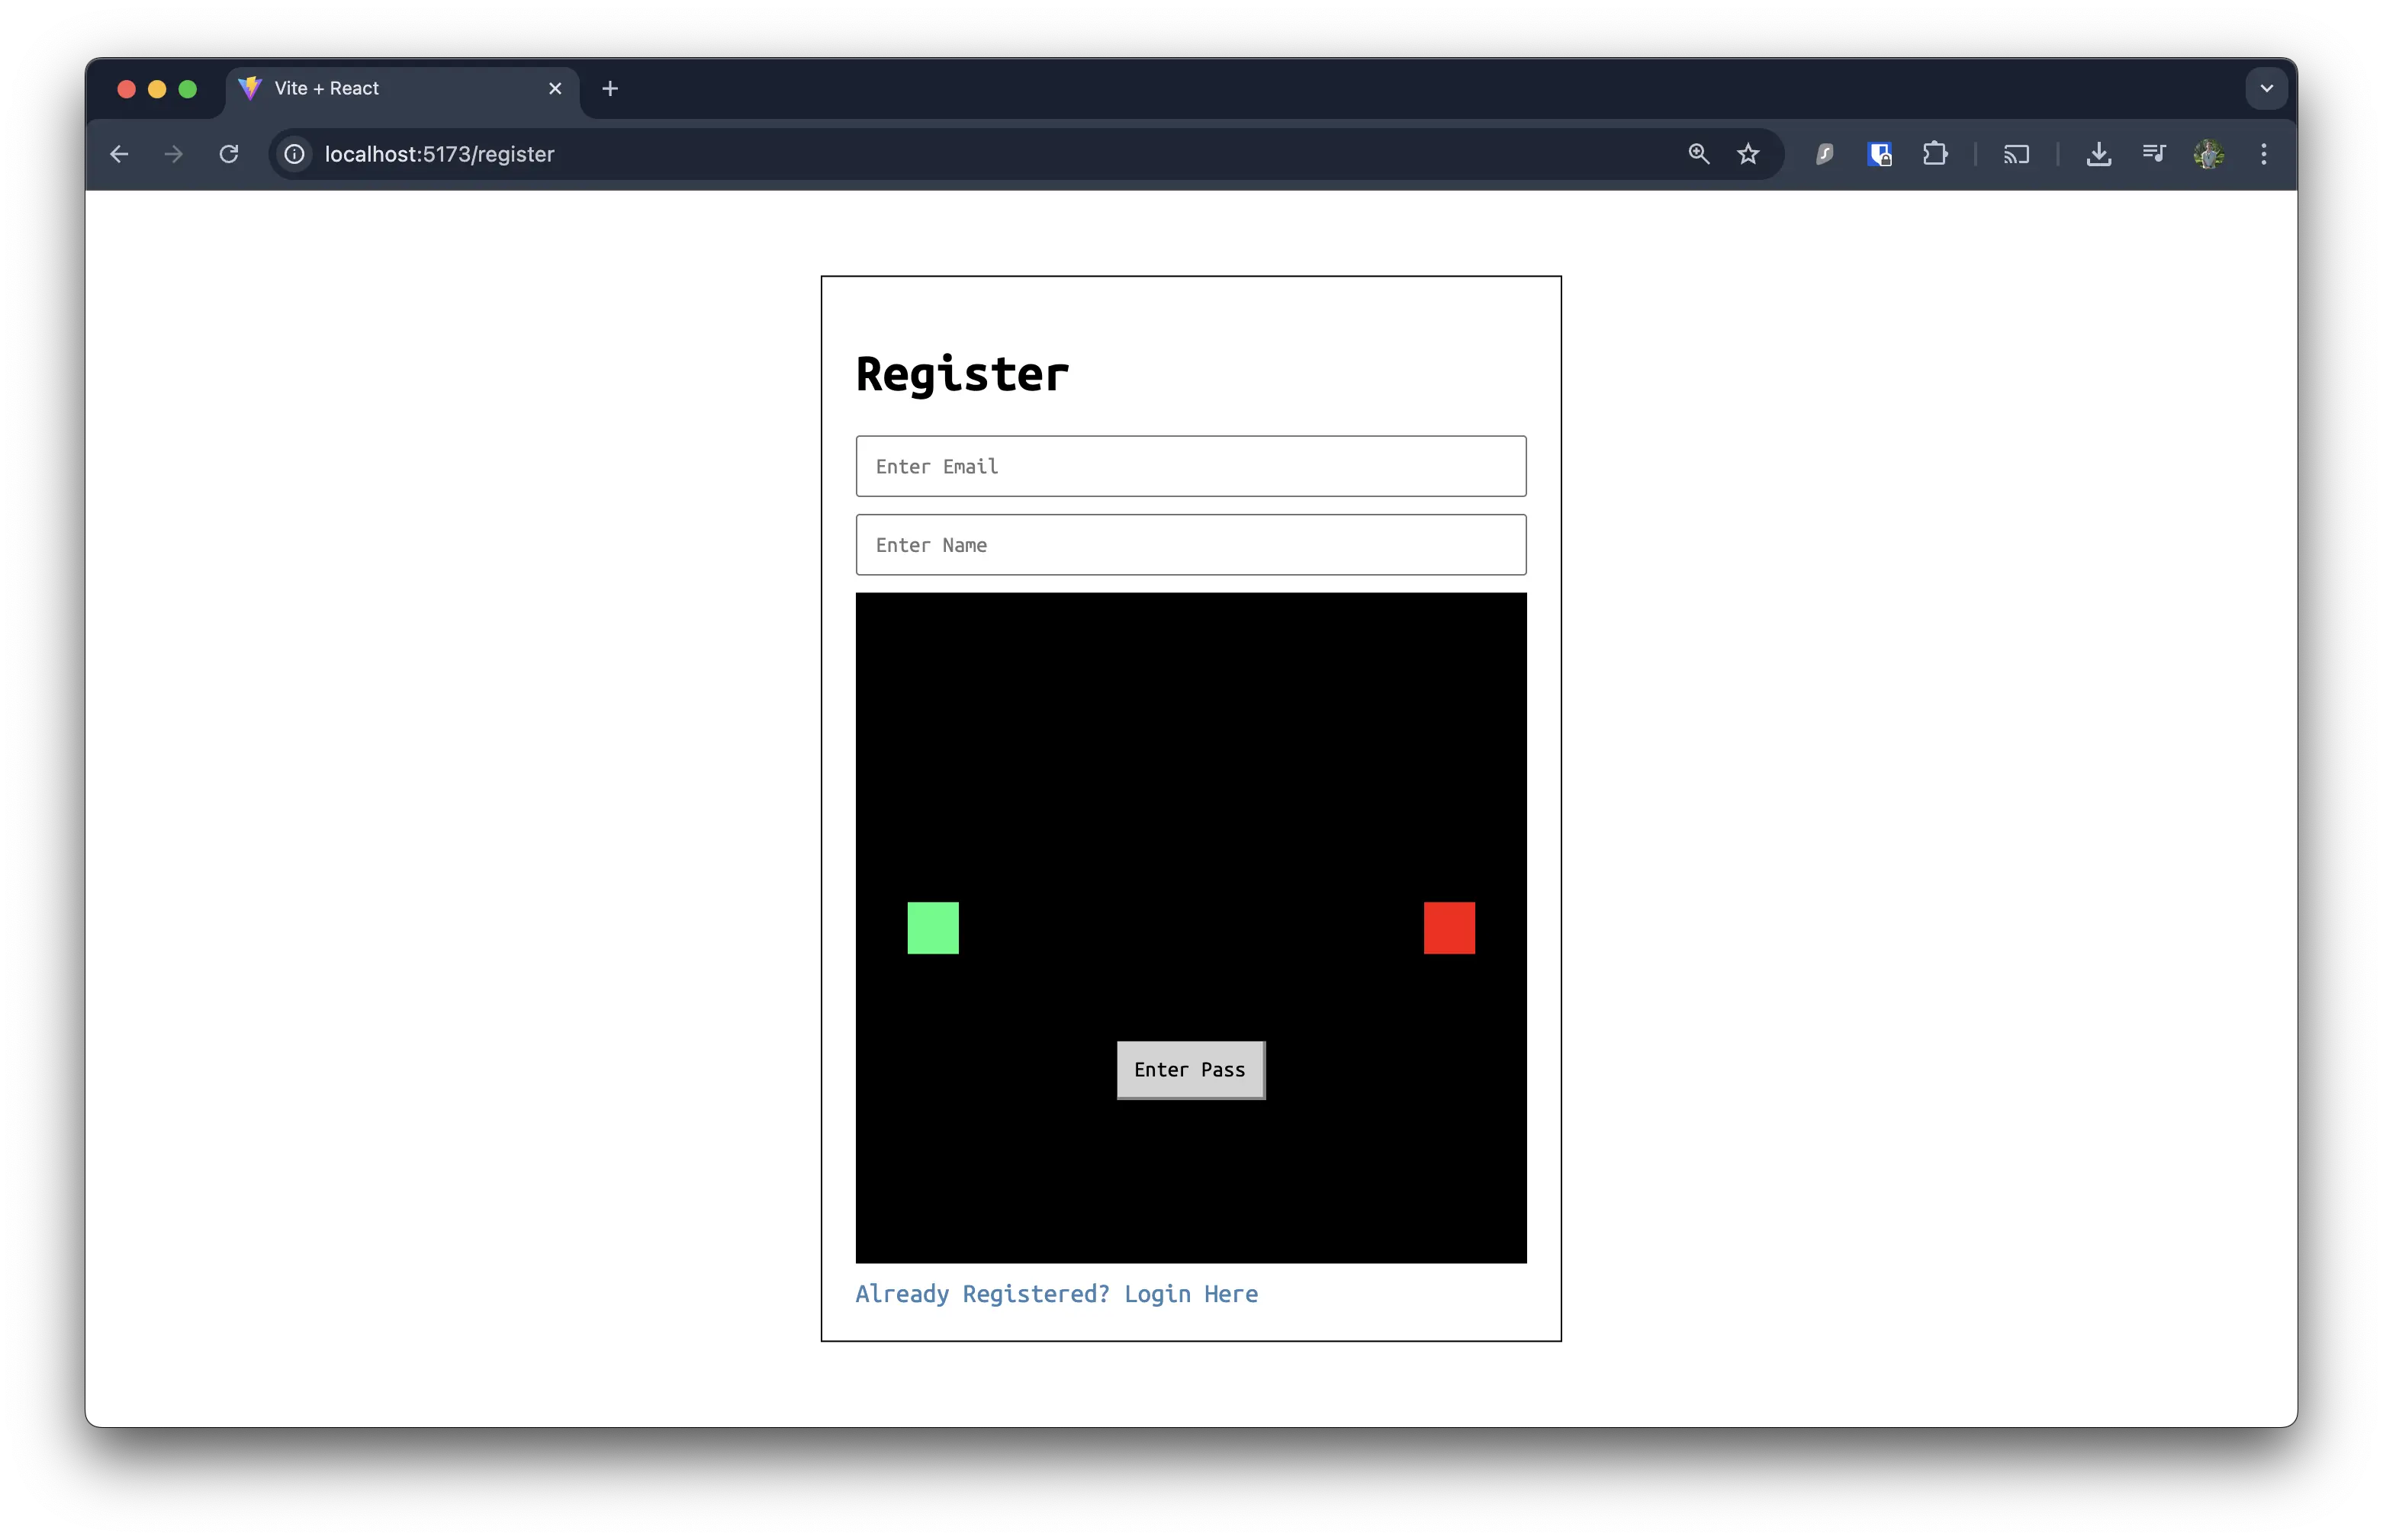Click the browser forward arrow
The width and height of the screenshot is (2383, 1540).
(x=174, y=154)
